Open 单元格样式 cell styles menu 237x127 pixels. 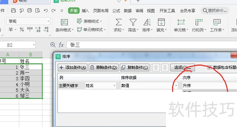(91, 30)
